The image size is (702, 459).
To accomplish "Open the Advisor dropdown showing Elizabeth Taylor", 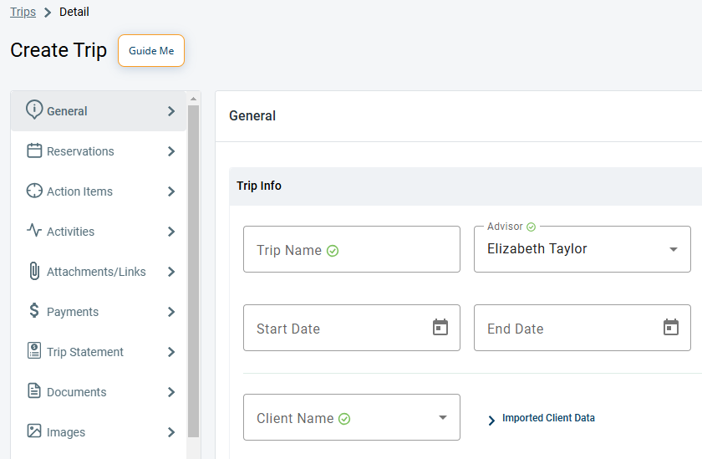I will [x=582, y=249].
